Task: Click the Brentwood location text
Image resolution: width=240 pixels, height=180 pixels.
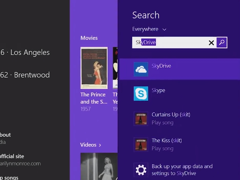Action: pyautogui.click(x=32, y=75)
